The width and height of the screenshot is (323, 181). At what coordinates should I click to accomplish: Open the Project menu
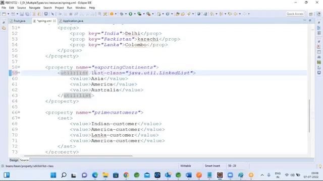click(x=60, y=8)
